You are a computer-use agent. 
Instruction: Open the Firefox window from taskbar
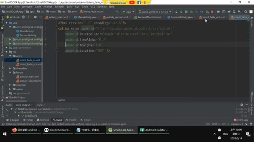point(26,130)
